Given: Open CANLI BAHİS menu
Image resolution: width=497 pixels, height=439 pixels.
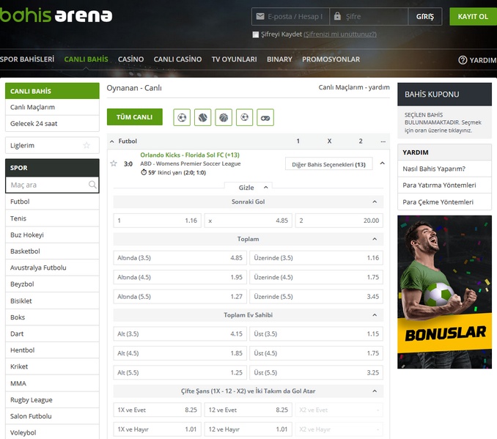Looking at the screenshot, I should tap(86, 59).
